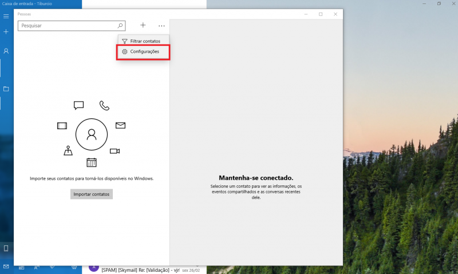Open accounts via the person icon in the Mail sidebar
The height and width of the screenshot is (274, 458).
pos(6,51)
